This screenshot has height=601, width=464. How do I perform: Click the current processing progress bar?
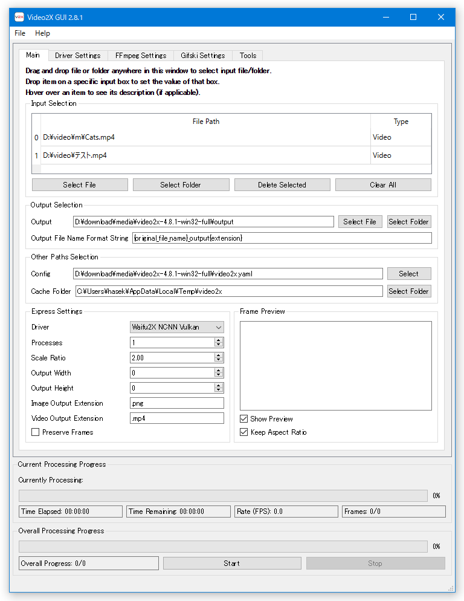(x=223, y=496)
